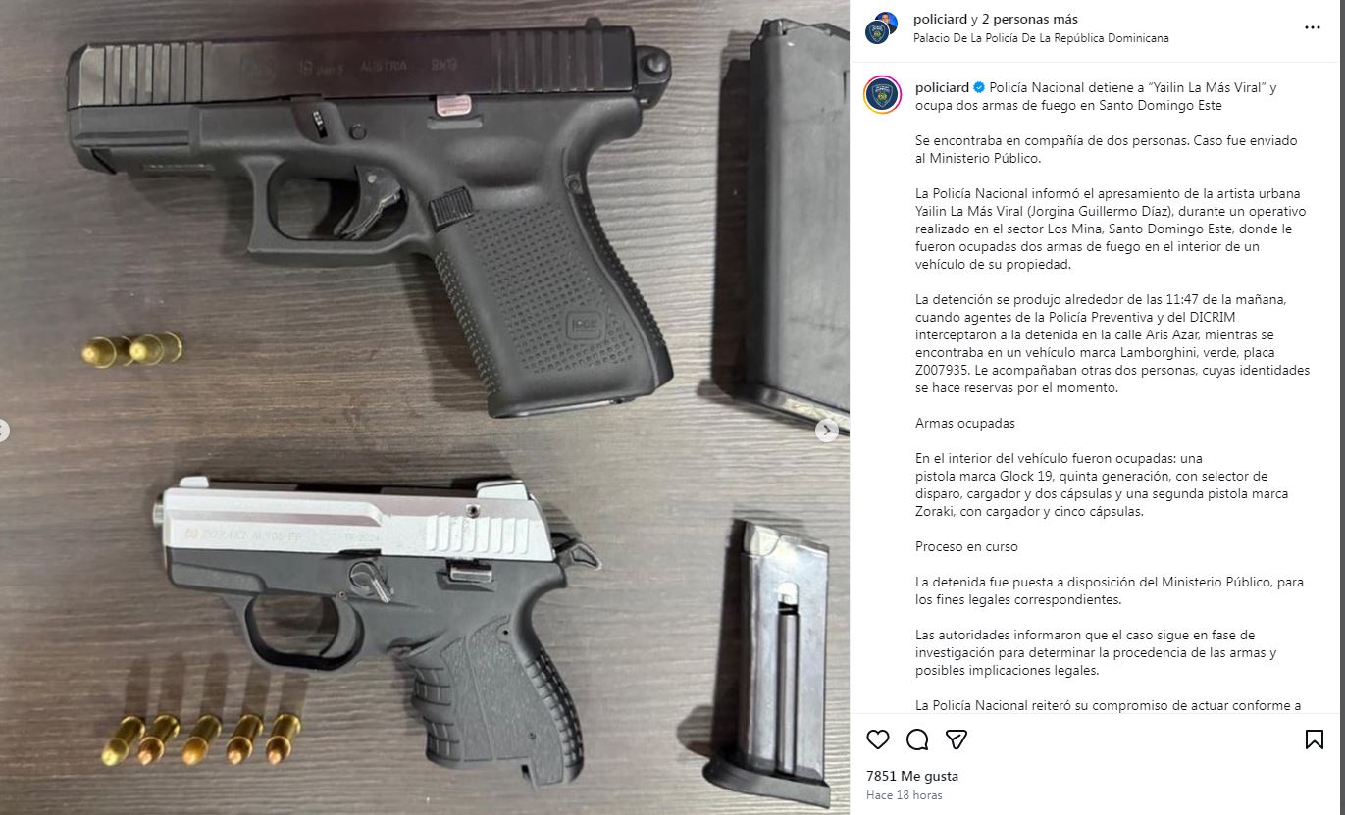Click the 'Hace 18 horas' timestamp
The height and width of the screenshot is (815, 1345).
[x=904, y=795]
